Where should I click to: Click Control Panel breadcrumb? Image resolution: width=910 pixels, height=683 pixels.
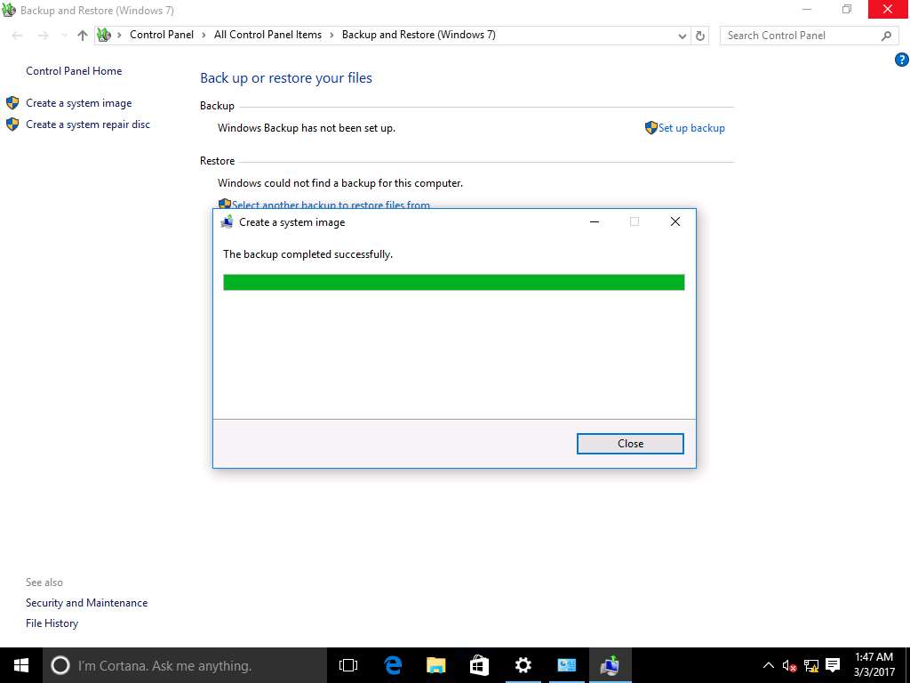[162, 35]
